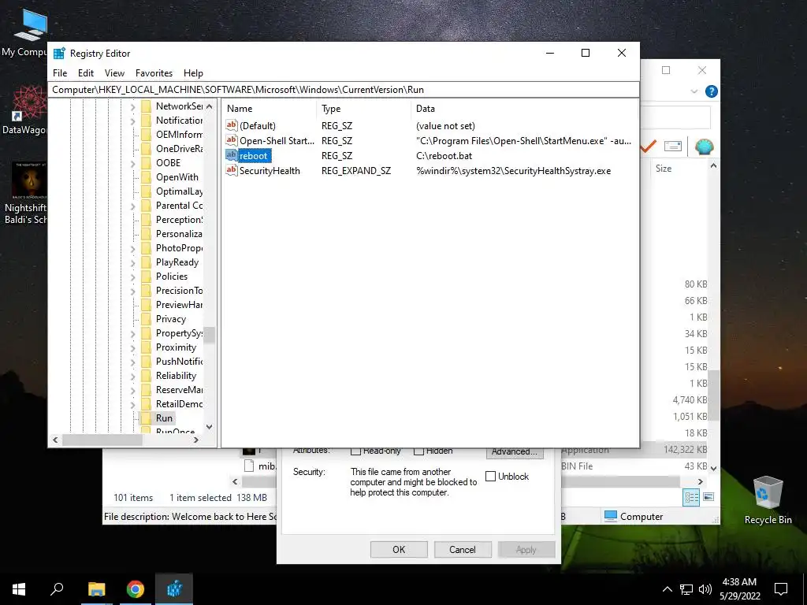This screenshot has height=605, width=807.
Task: Sort values by Type column header
Action: click(x=363, y=109)
